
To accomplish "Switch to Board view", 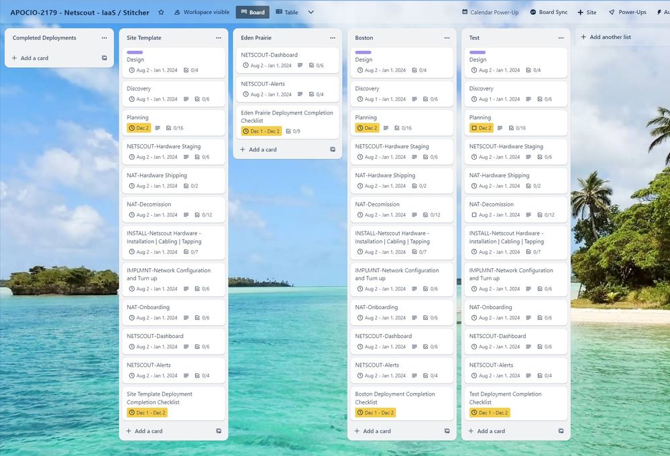I will point(253,12).
